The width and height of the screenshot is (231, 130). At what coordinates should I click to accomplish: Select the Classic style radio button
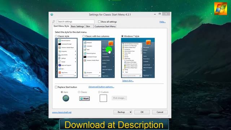pyautogui.click(x=56, y=36)
